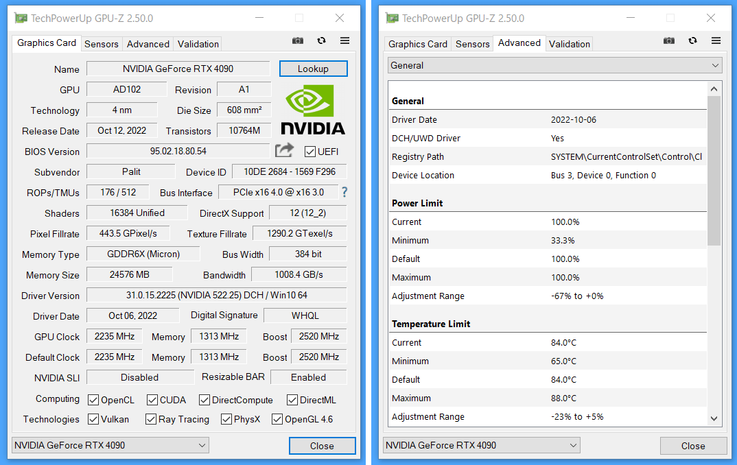
Task: Click refresh icon in right Advanced window
Action: click(693, 41)
